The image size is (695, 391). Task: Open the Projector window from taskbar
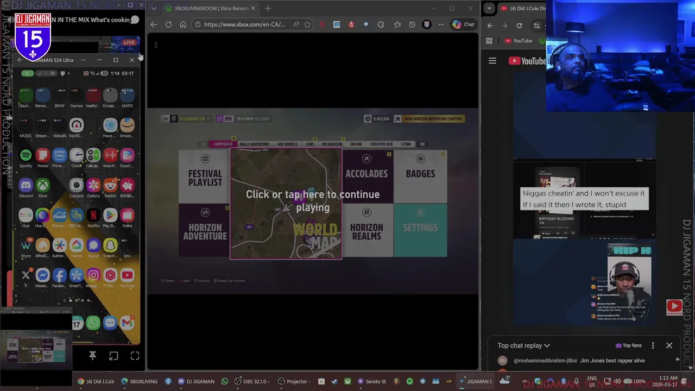pos(293,381)
